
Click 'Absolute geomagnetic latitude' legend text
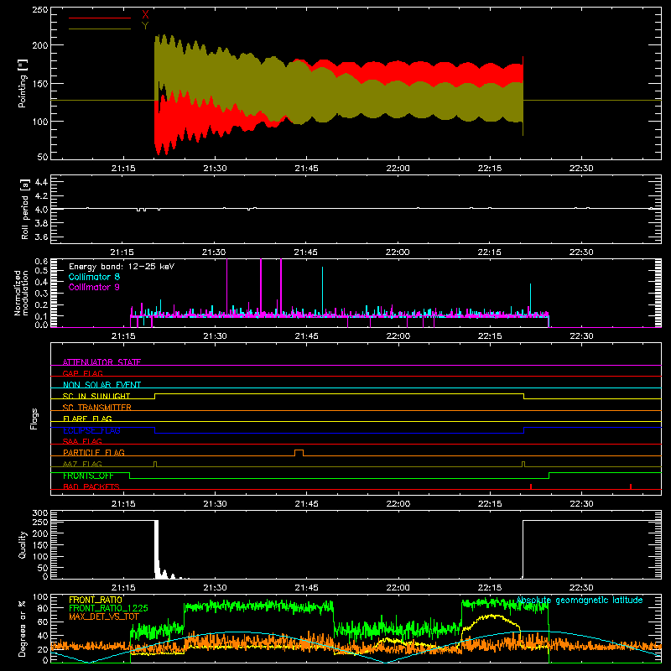tap(580, 601)
